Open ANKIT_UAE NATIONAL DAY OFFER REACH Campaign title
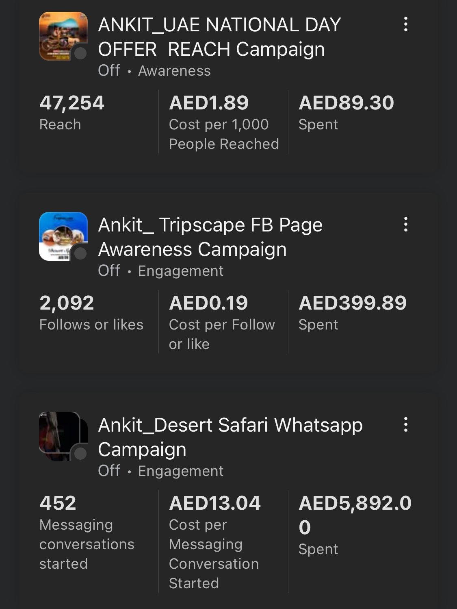This screenshot has width=457, height=609. click(x=219, y=37)
